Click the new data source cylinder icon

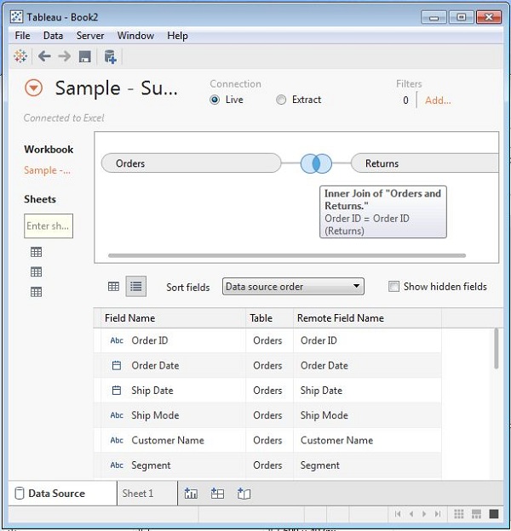coord(110,56)
